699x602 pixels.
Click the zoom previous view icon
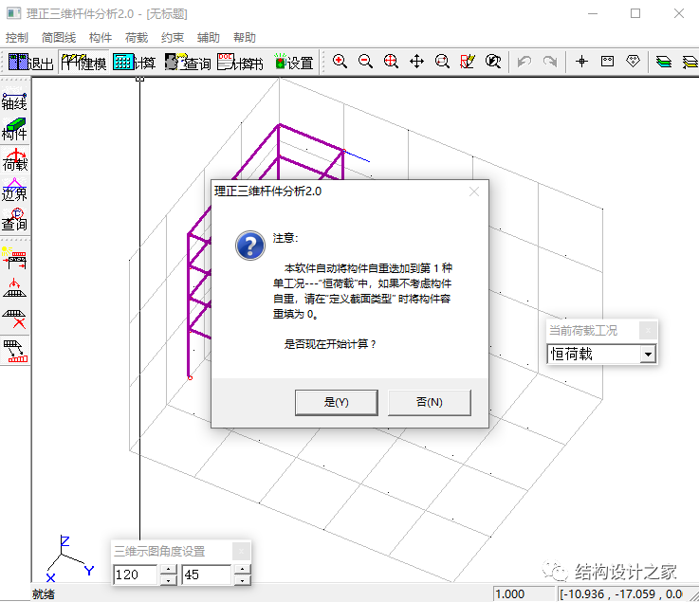pyautogui.click(x=493, y=61)
